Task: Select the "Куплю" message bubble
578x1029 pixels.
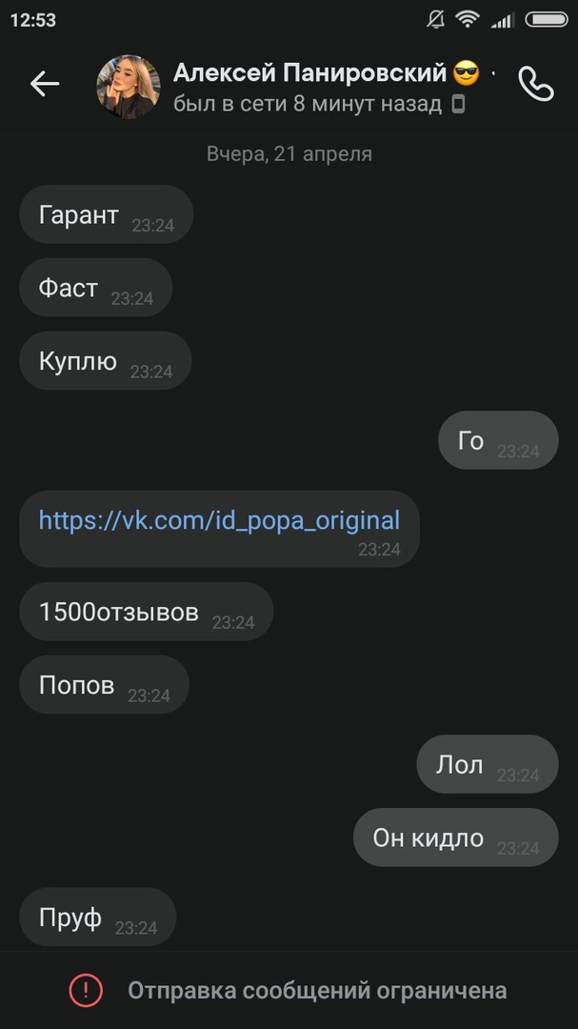Action: [105, 361]
